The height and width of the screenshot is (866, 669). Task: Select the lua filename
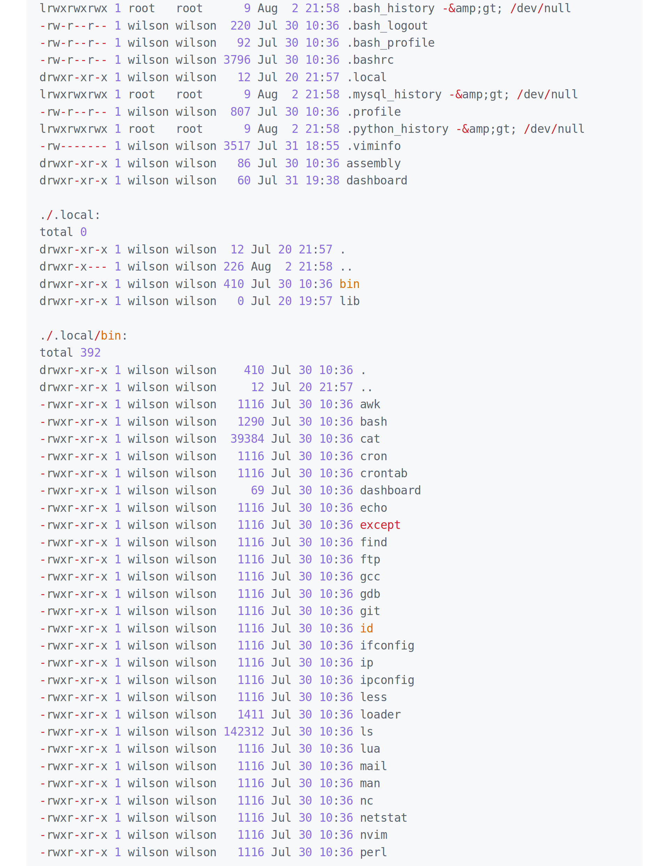pyautogui.click(x=370, y=749)
